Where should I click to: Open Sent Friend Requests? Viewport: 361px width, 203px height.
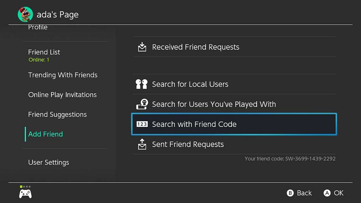coord(234,144)
